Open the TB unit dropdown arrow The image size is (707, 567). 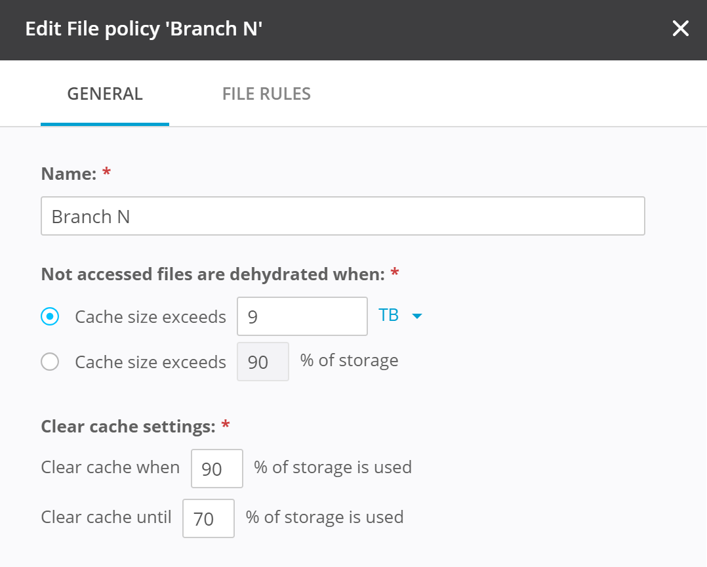click(x=418, y=316)
